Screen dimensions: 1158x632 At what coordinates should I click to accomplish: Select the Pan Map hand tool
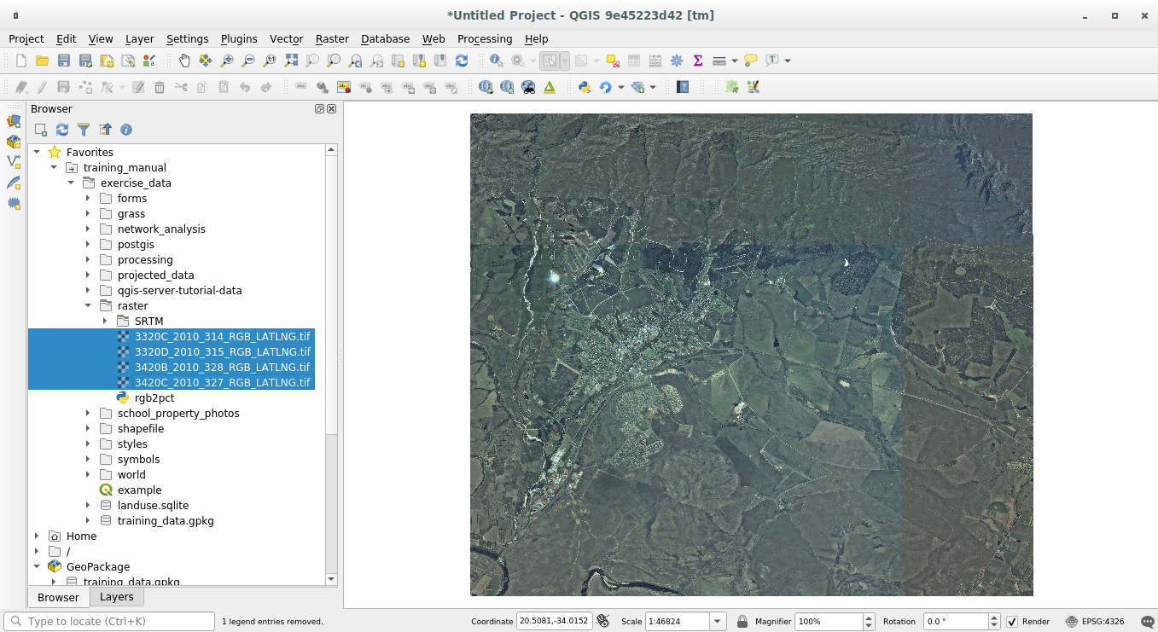[184, 61]
